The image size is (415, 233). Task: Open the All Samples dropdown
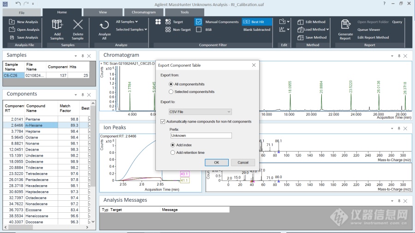point(127,22)
